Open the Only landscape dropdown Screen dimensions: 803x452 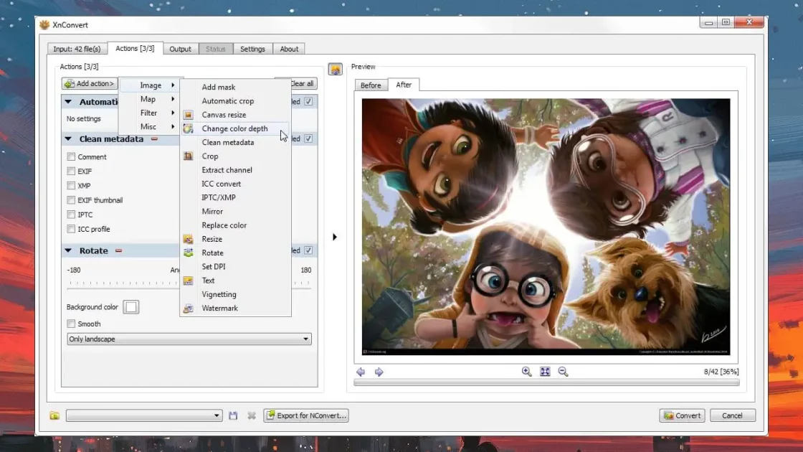[x=189, y=339]
